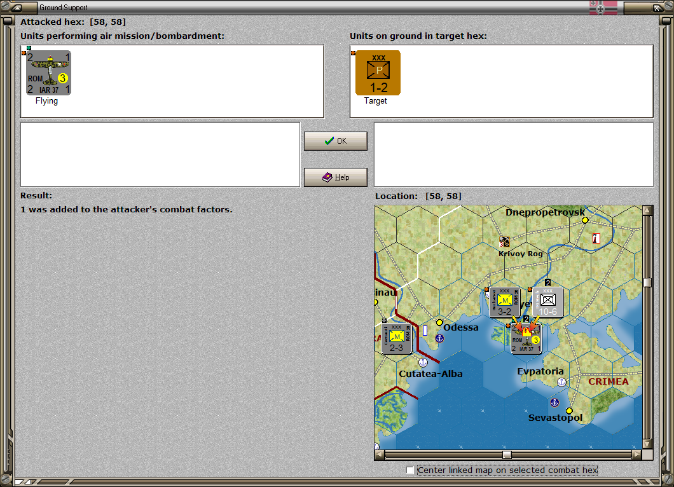Click the German cross flag icon
Image resolution: width=674 pixels, height=487 pixels.
click(x=603, y=7)
